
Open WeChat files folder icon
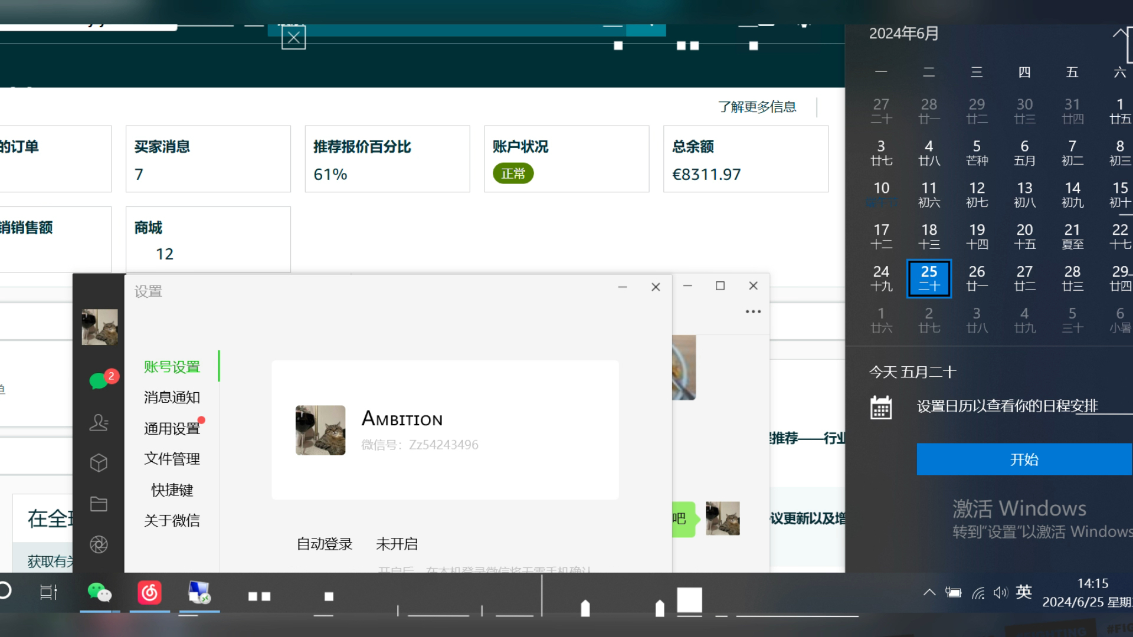(x=99, y=504)
